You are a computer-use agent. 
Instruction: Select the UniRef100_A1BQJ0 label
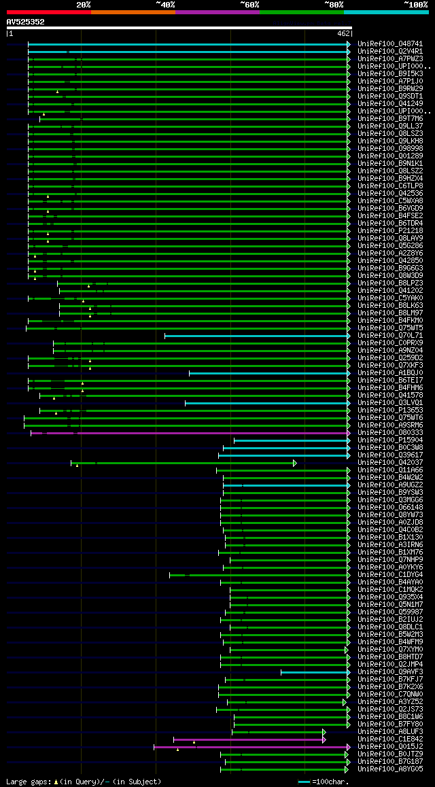[x=390, y=373]
